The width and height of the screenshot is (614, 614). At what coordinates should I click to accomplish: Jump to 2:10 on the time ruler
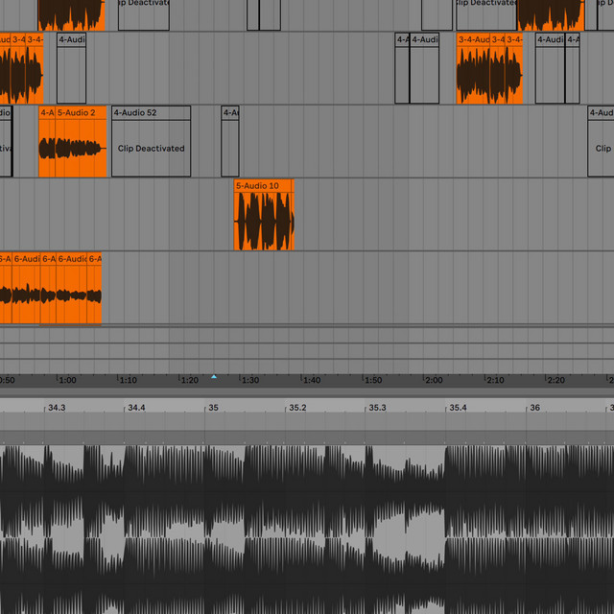pyautogui.click(x=495, y=380)
